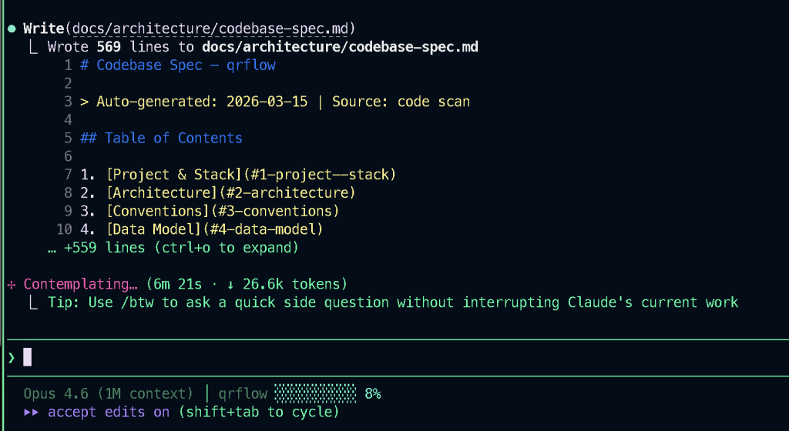Image resolution: width=789 pixels, height=431 pixels.
Task: Click the tree branch before the Tip line
Action: [x=32, y=302]
